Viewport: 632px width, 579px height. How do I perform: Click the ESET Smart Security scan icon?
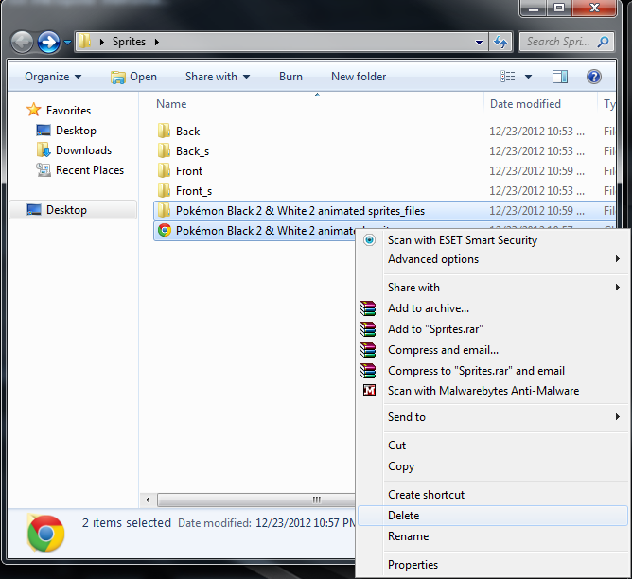click(369, 240)
